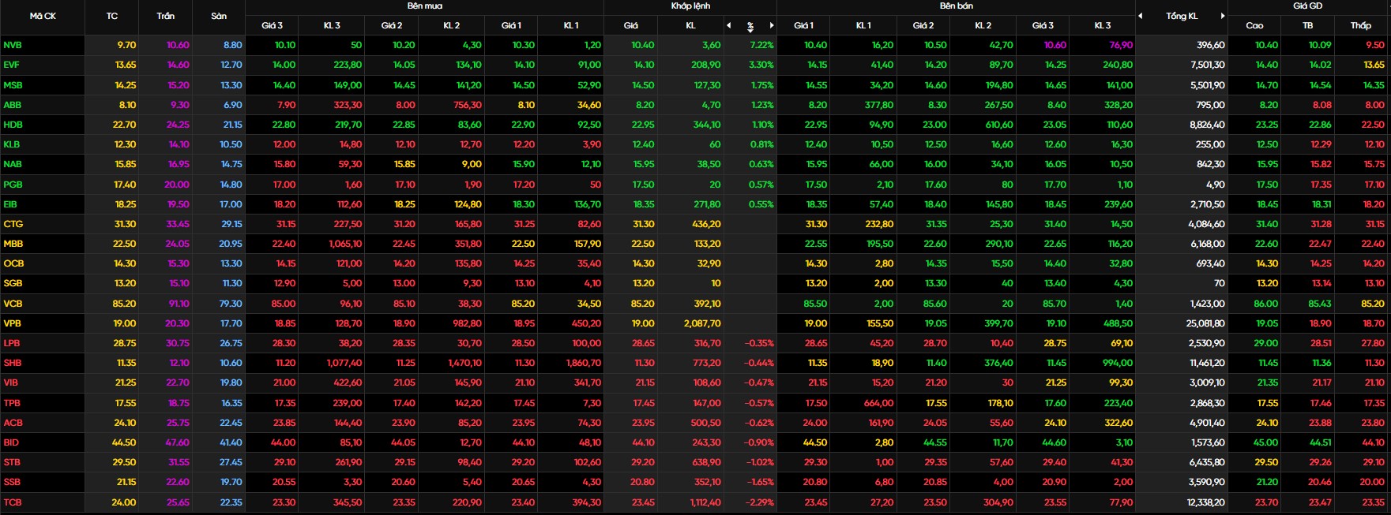Image resolution: width=1391 pixels, height=515 pixels.
Task: Click VPB's matched volume 2,087,70
Action: point(702,323)
